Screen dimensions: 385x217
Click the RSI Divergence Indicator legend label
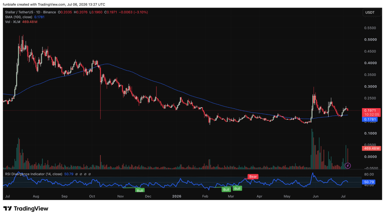point(33,174)
